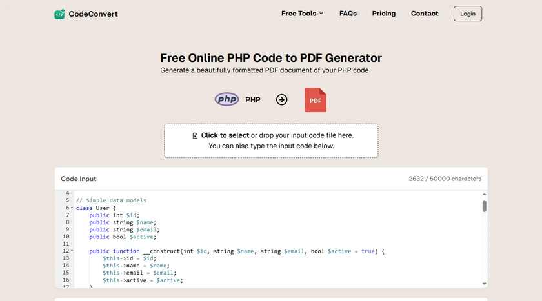Click the 'public string $email;' code line
The image size is (542, 301).
(125, 229)
